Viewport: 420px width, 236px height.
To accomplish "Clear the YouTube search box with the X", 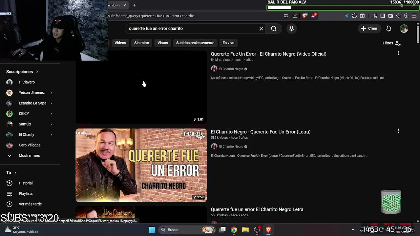I will [x=261, y=29].
